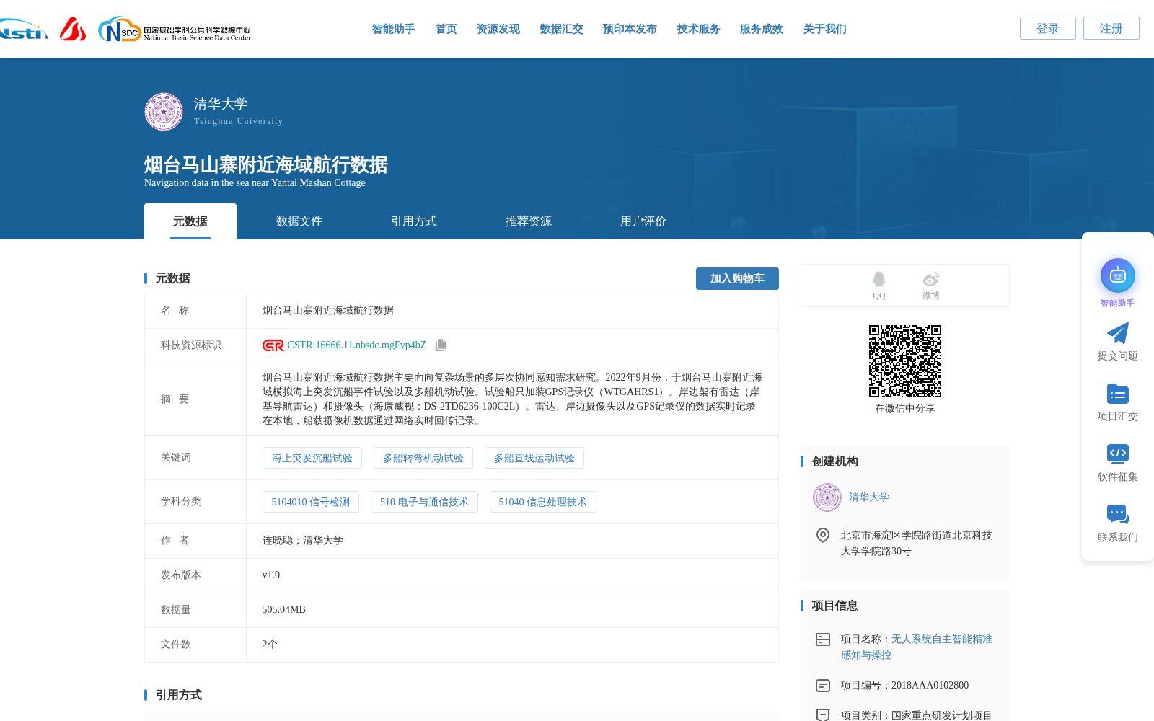Open project link 无人系统自主智能精准感知与操控
The height and width of the screenshot is (721, 1154).
coord(917,647)
